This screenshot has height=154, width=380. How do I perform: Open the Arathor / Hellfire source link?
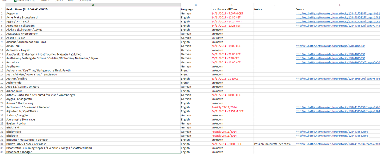338,79
